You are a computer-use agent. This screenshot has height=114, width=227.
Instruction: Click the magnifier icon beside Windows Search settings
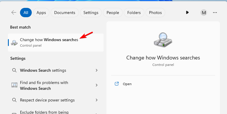14,70
